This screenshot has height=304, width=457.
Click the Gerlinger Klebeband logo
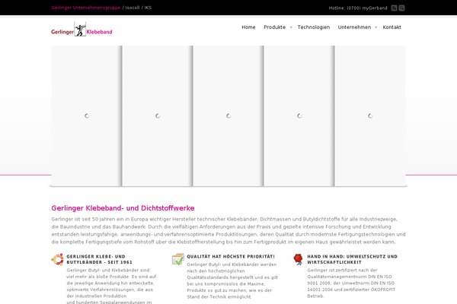coord(81,29)
